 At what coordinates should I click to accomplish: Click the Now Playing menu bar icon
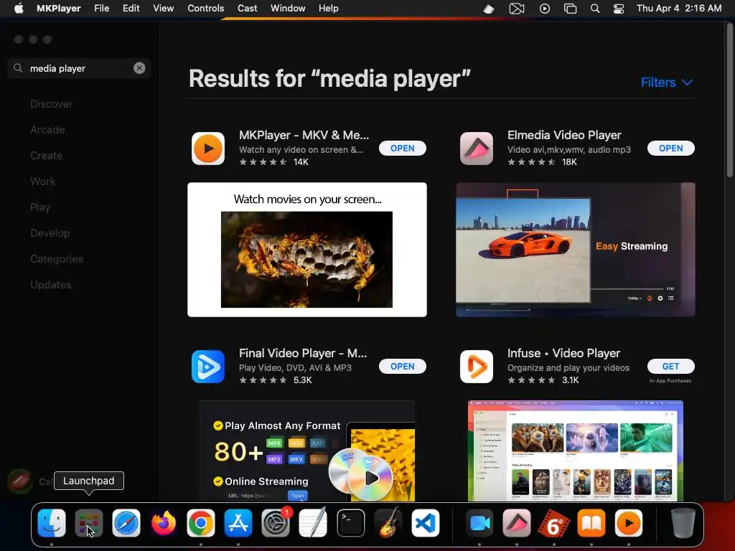545,9
